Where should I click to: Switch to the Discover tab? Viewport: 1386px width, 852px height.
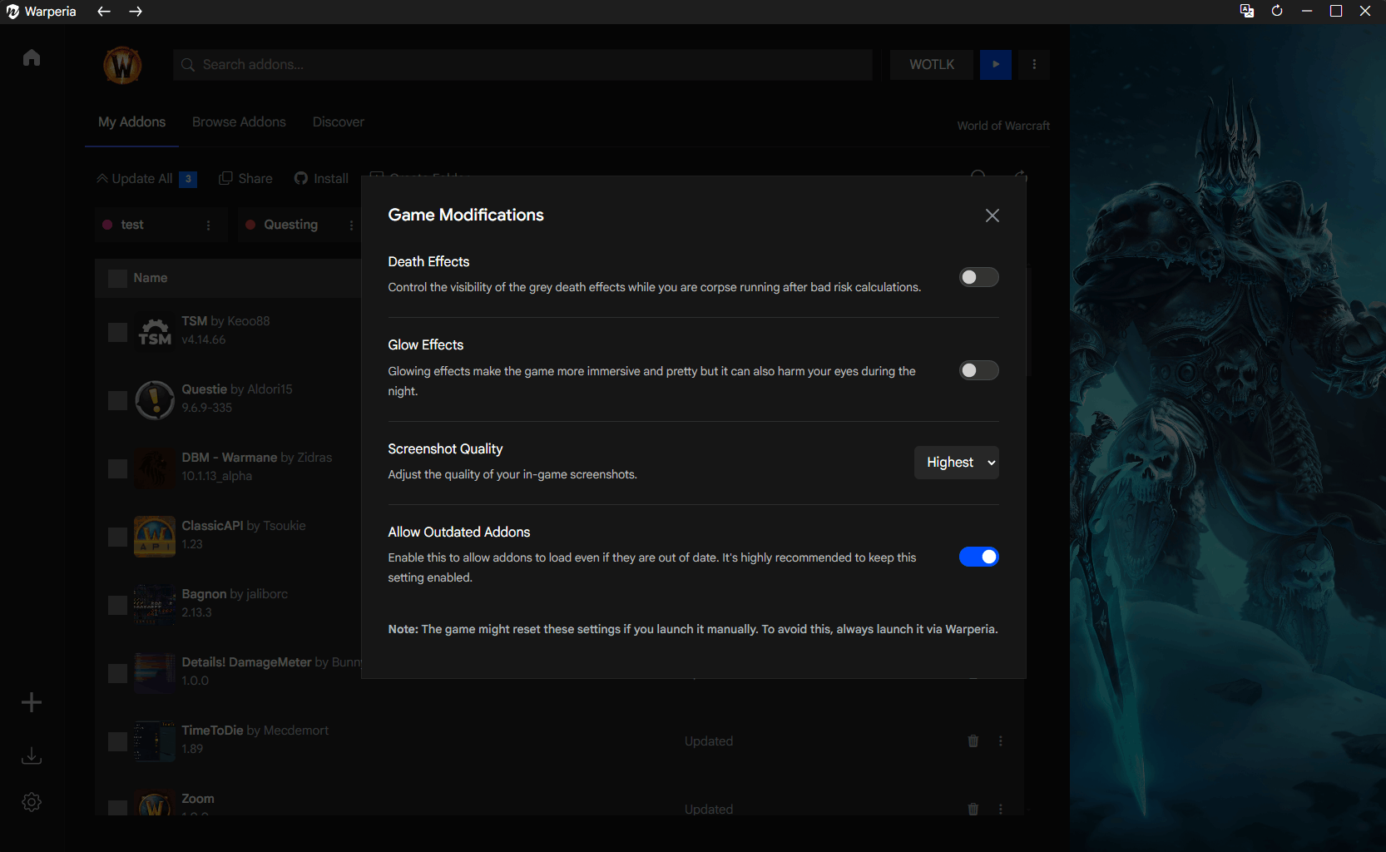(339, 122)
